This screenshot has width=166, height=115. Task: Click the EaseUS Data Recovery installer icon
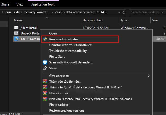point(16,39)
